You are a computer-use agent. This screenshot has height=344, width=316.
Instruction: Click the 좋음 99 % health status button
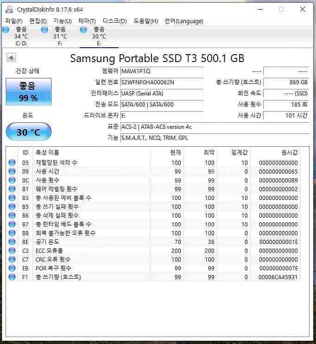click(x=29, y=92)
